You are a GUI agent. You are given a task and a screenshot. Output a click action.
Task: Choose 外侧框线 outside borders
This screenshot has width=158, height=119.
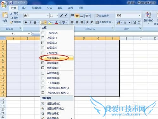57,63
